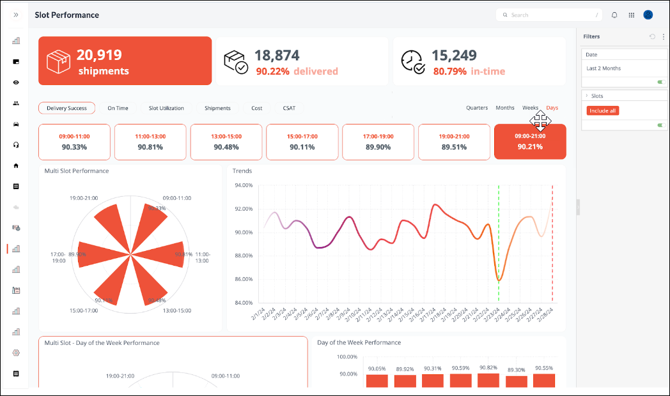
Task: Switch to the CSAT tab
Action: (289, 108)
